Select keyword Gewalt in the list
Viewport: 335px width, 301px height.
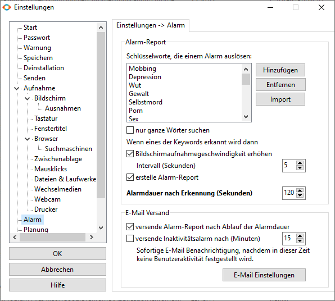139,94
